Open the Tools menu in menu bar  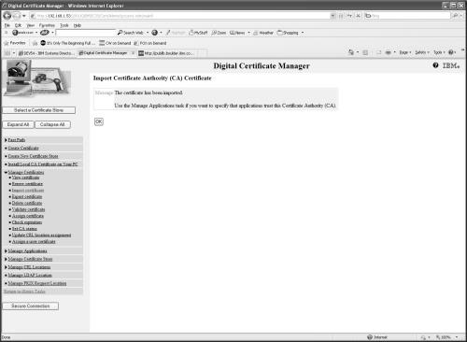[x=64, y=25]
